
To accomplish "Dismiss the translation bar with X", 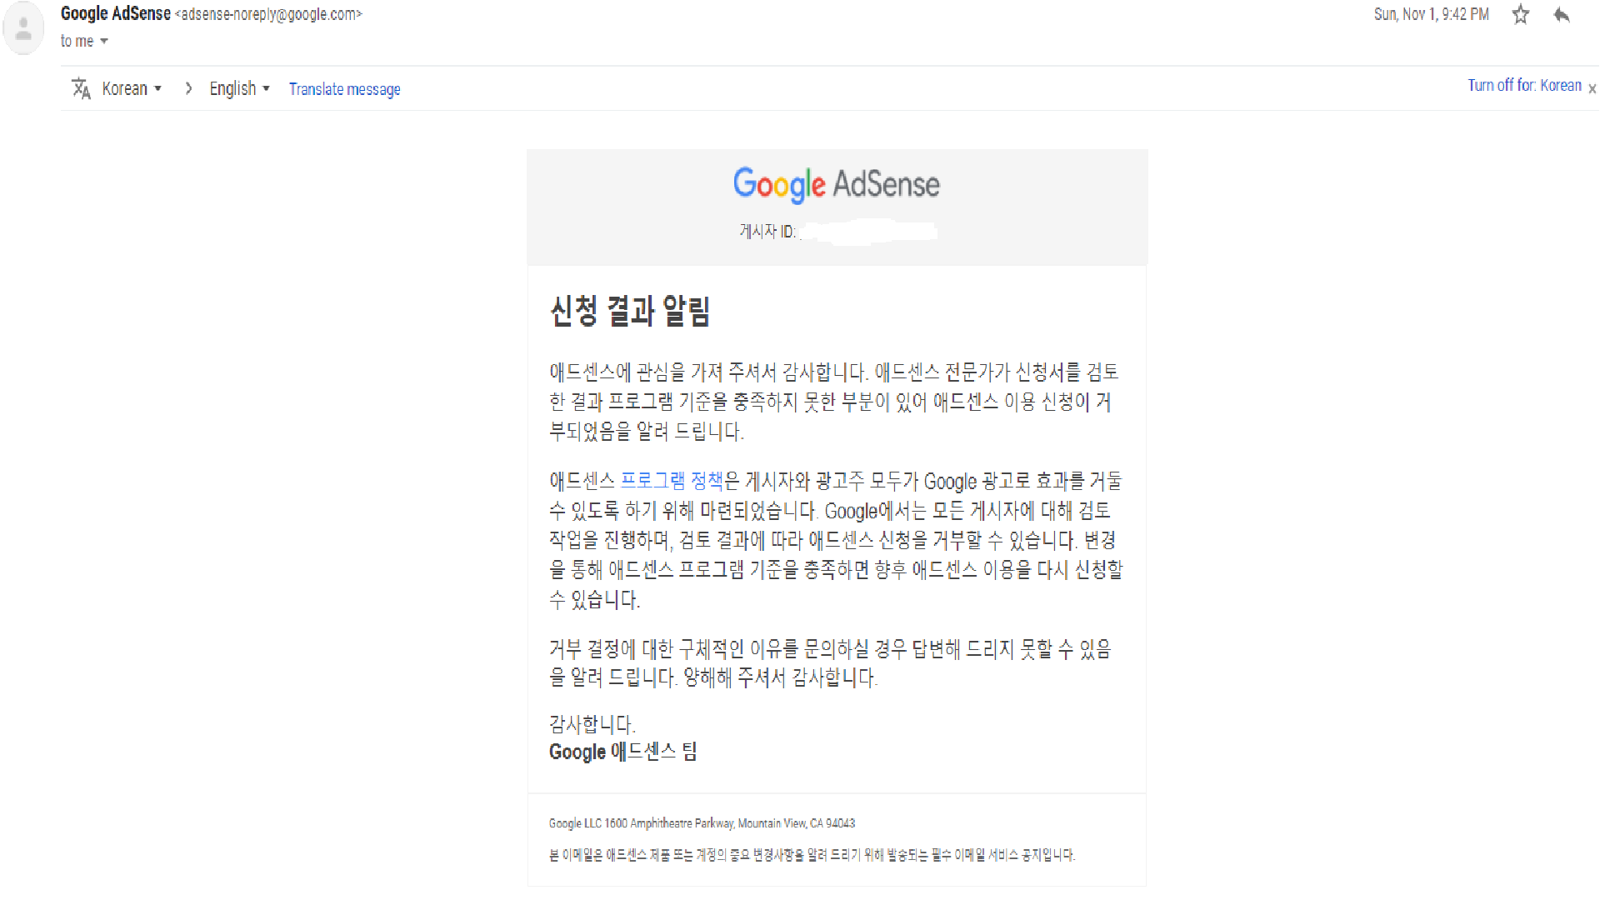I will click(x=1592, y=88).
